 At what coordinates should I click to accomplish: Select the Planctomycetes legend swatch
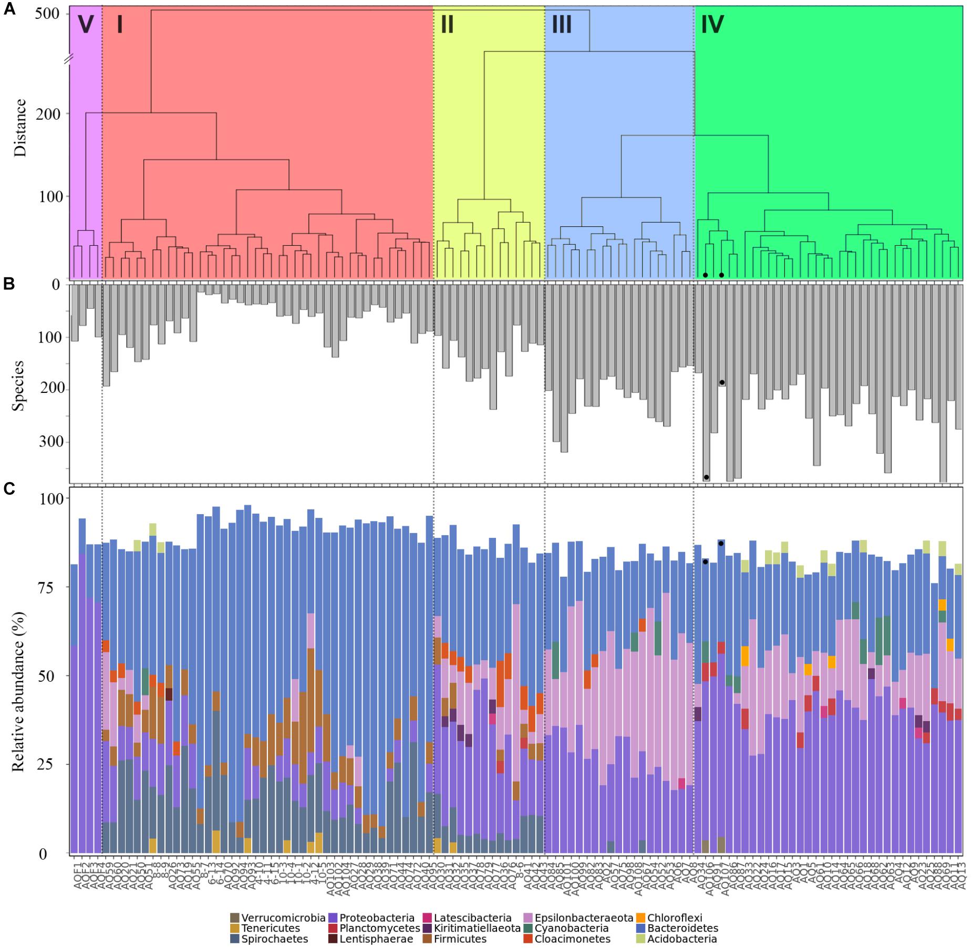tap(332, 929)
